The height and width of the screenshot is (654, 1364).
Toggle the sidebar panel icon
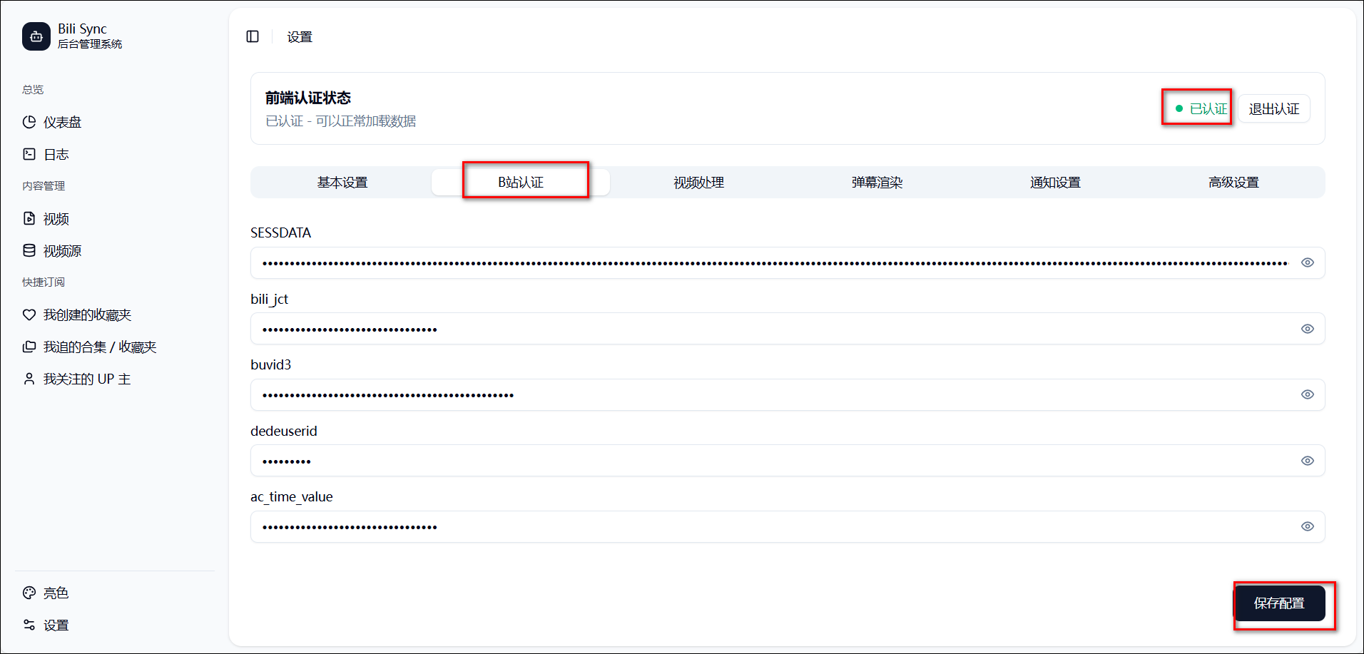253,36
